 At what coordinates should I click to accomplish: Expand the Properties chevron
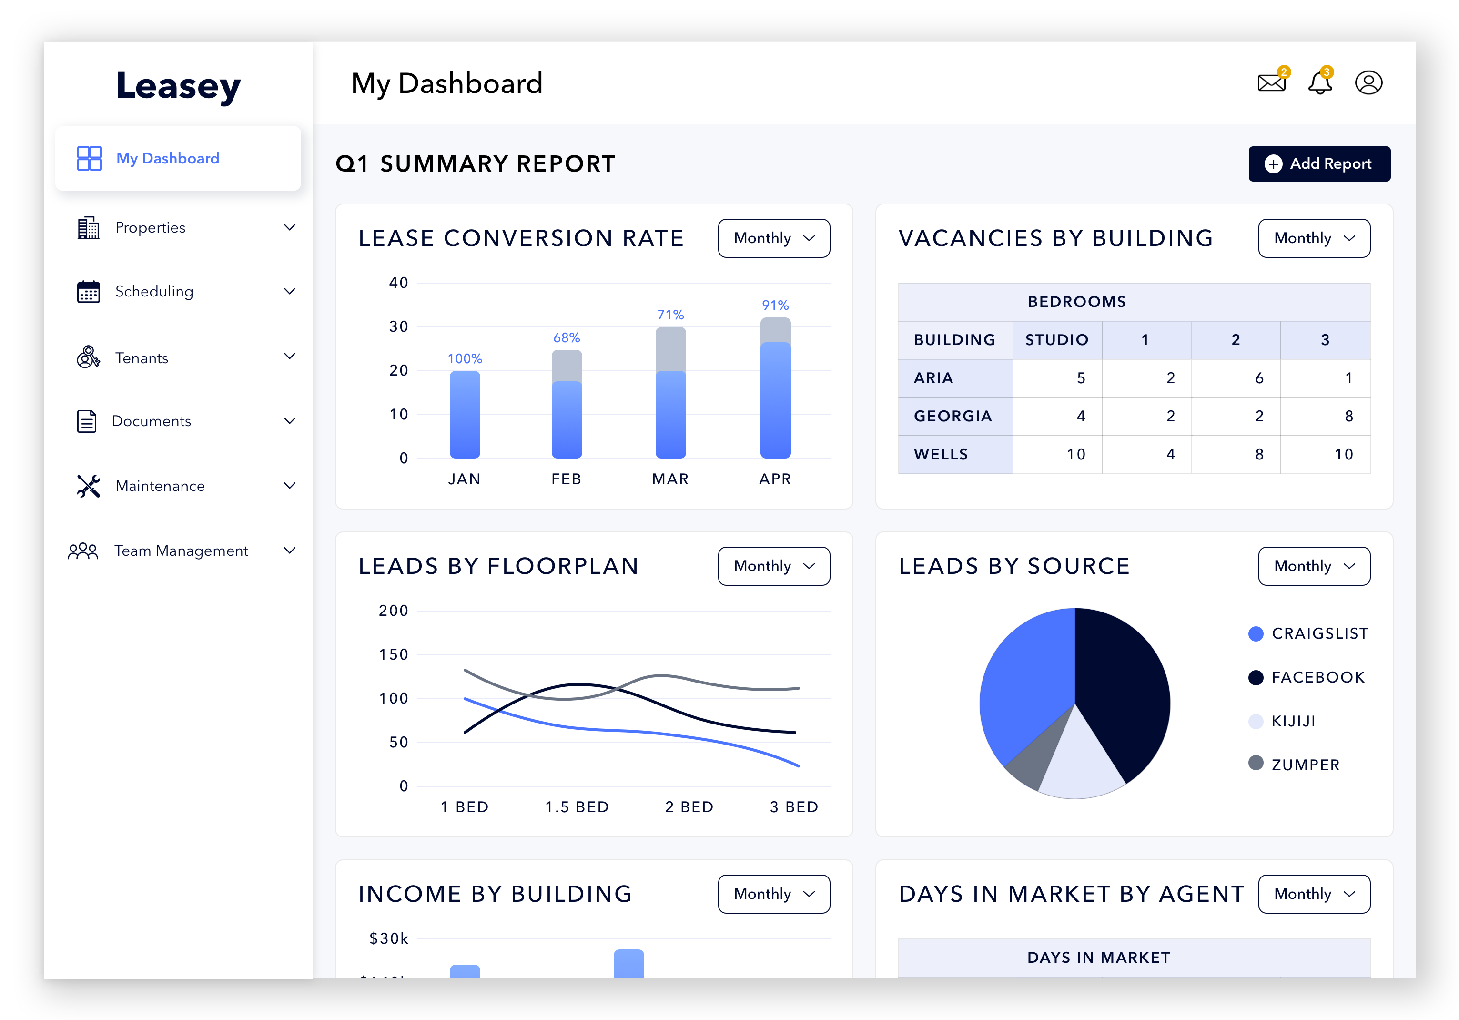pyautogui.click(x=290, y=227)
